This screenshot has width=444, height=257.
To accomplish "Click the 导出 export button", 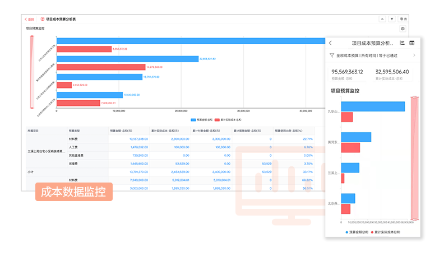I will (404, 19).
